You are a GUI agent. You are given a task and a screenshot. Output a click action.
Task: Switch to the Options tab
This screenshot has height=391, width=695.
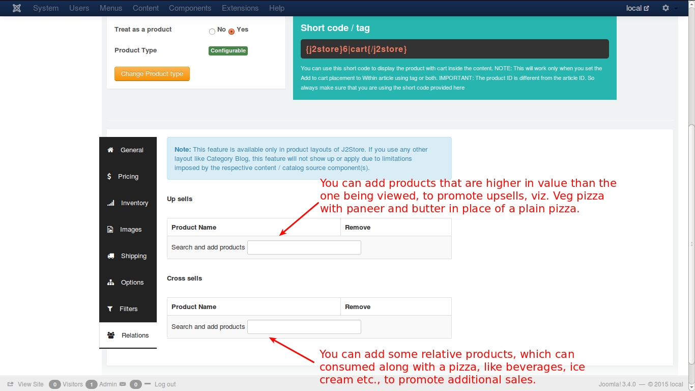pyautogui.click(x=128, y=283)
